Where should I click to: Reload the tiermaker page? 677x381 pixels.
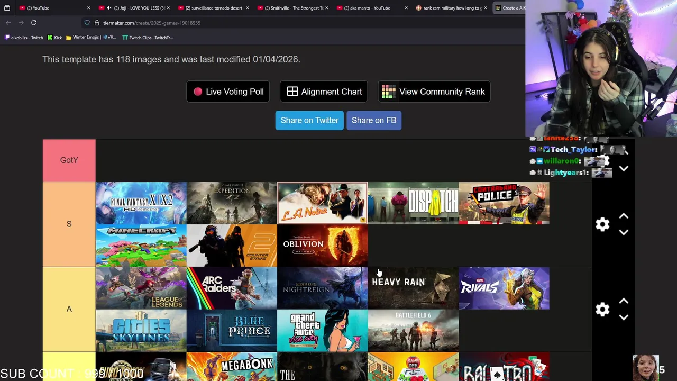(x=34, y=23)
